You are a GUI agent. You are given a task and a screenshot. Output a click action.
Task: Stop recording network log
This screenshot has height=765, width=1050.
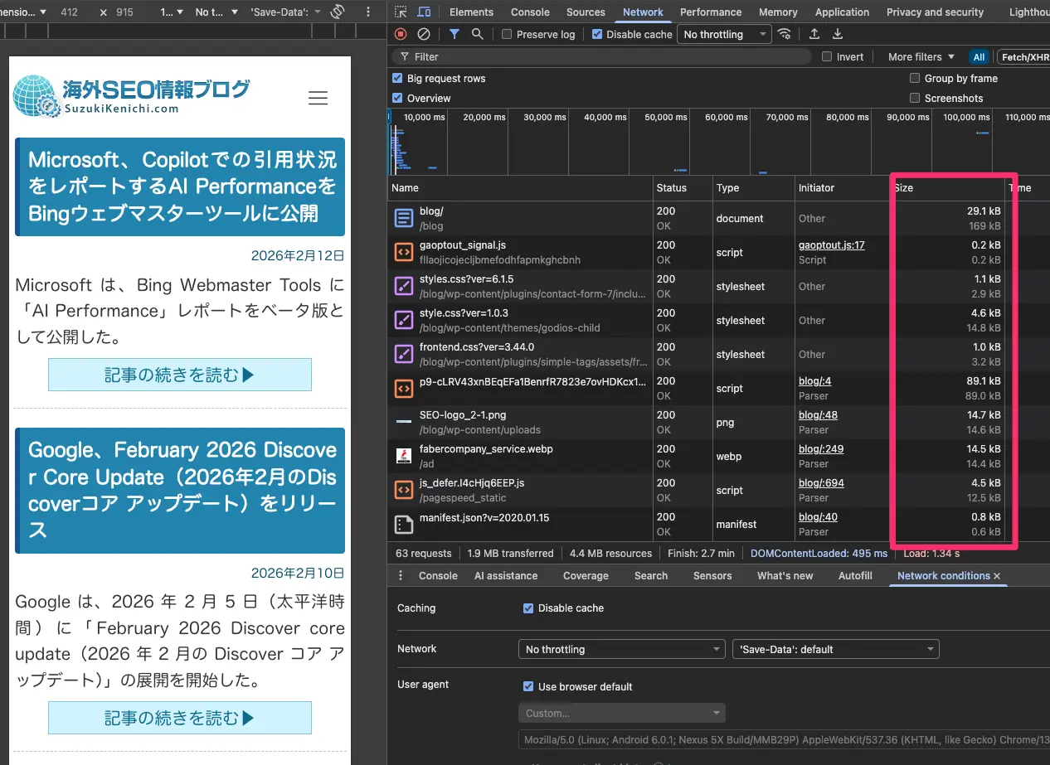click(400, 34)
